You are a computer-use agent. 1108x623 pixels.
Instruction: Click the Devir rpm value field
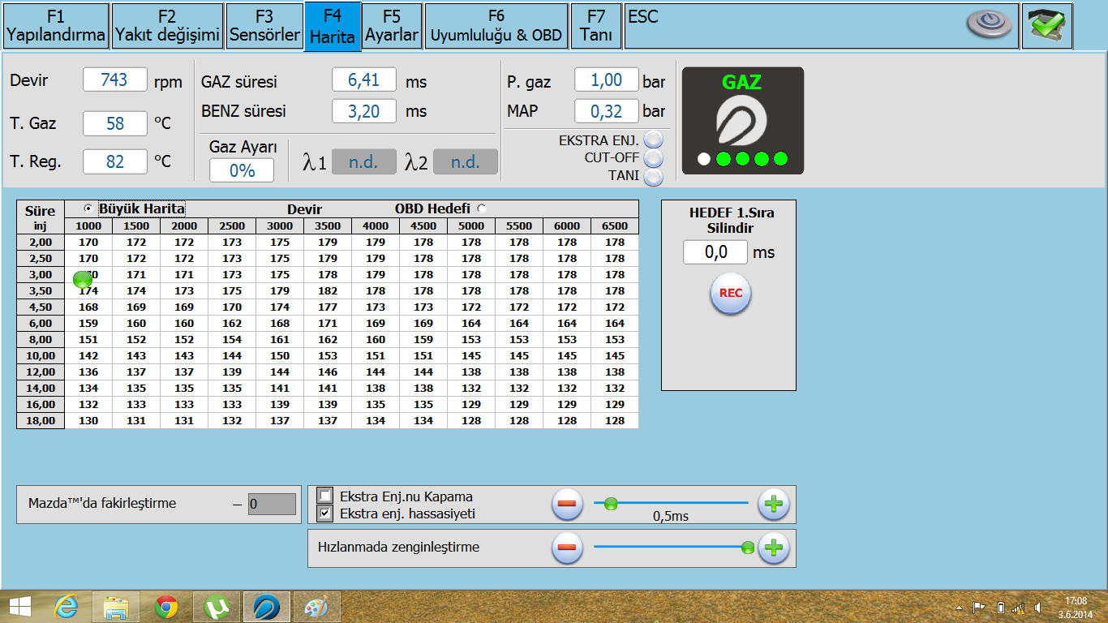coord(115,79)
